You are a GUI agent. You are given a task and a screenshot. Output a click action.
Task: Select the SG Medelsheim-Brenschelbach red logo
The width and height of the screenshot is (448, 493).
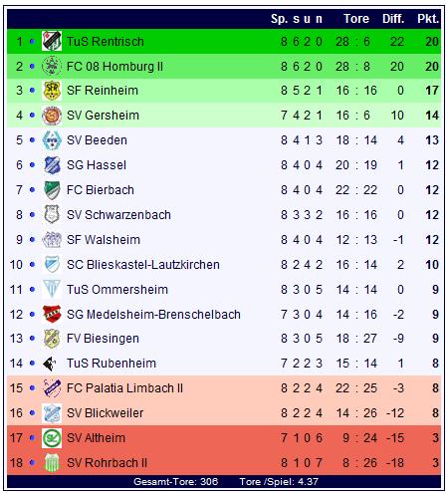click(x=52, y=314)
